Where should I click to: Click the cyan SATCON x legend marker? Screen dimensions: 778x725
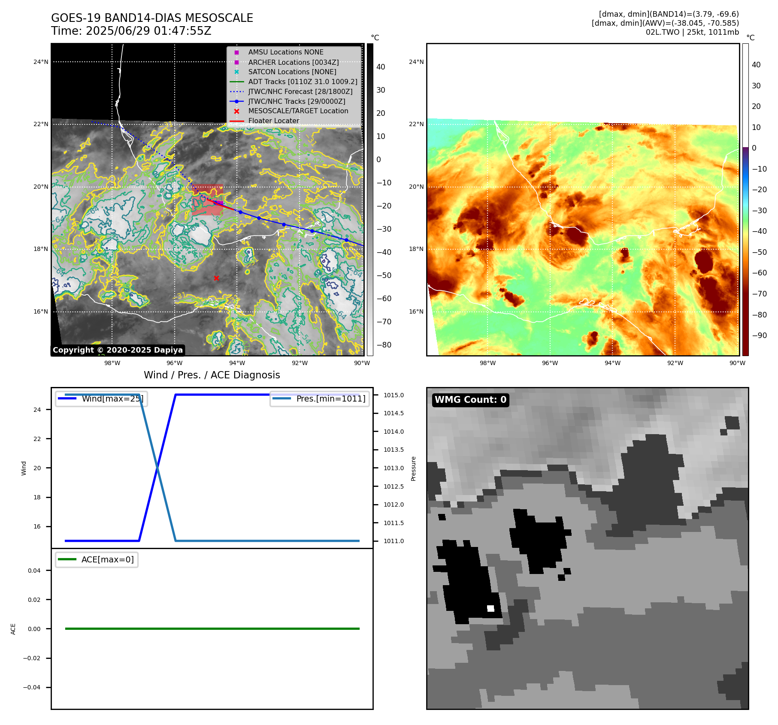pyautogui.click(x=236, y=72)
